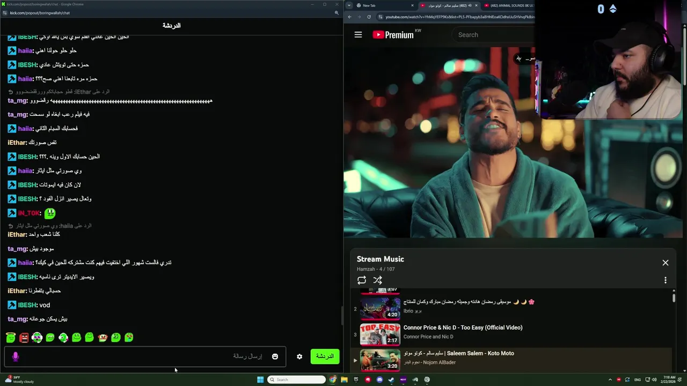Toggle loop playlist icon

tap(362, 280)
